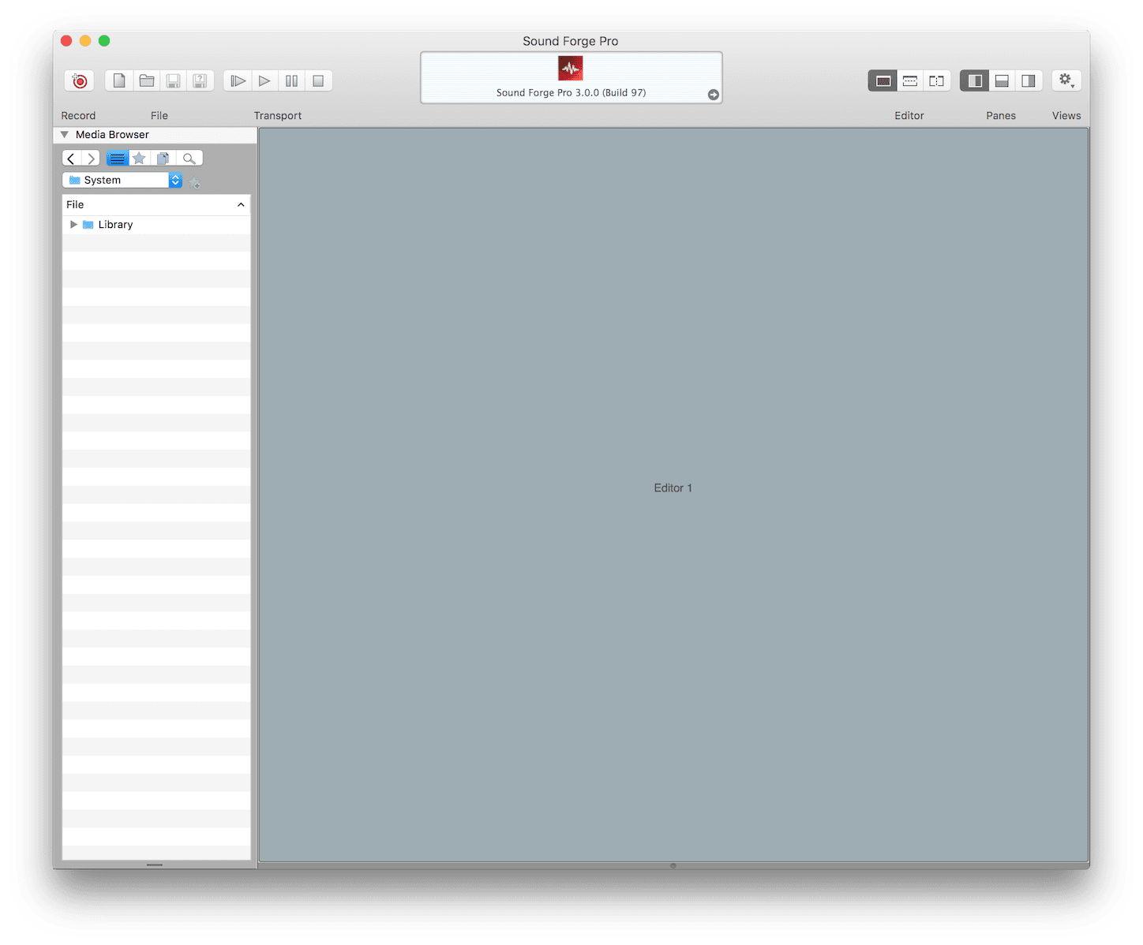Open the System location dropdown
Image resolution: width=1143 pixels, height=945 pixels.
pyautogui.click(x=122, y=180)
